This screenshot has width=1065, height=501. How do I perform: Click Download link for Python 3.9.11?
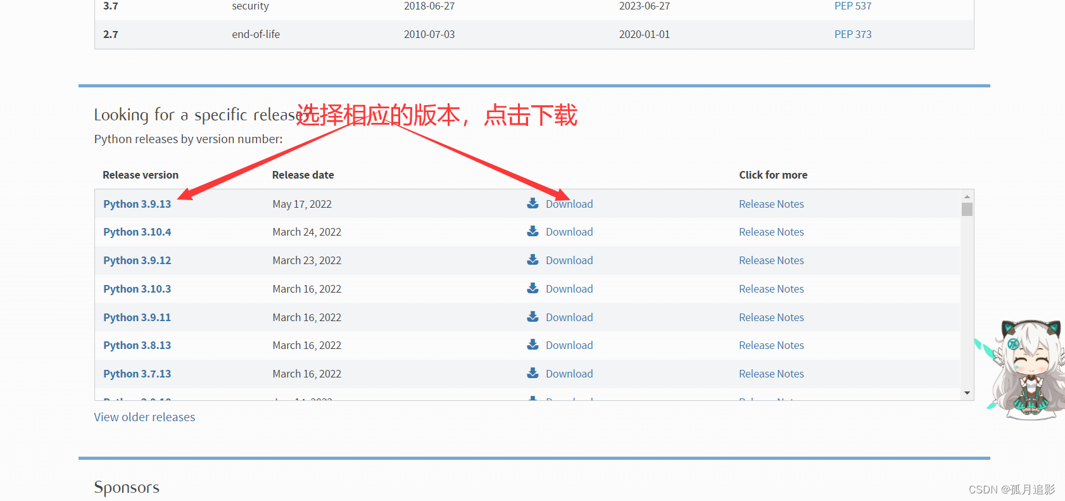569,317
